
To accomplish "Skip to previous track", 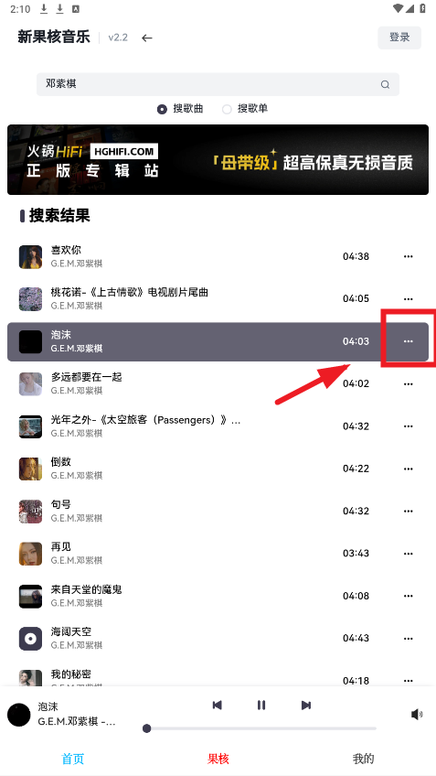I will click(x=217, y=706).
